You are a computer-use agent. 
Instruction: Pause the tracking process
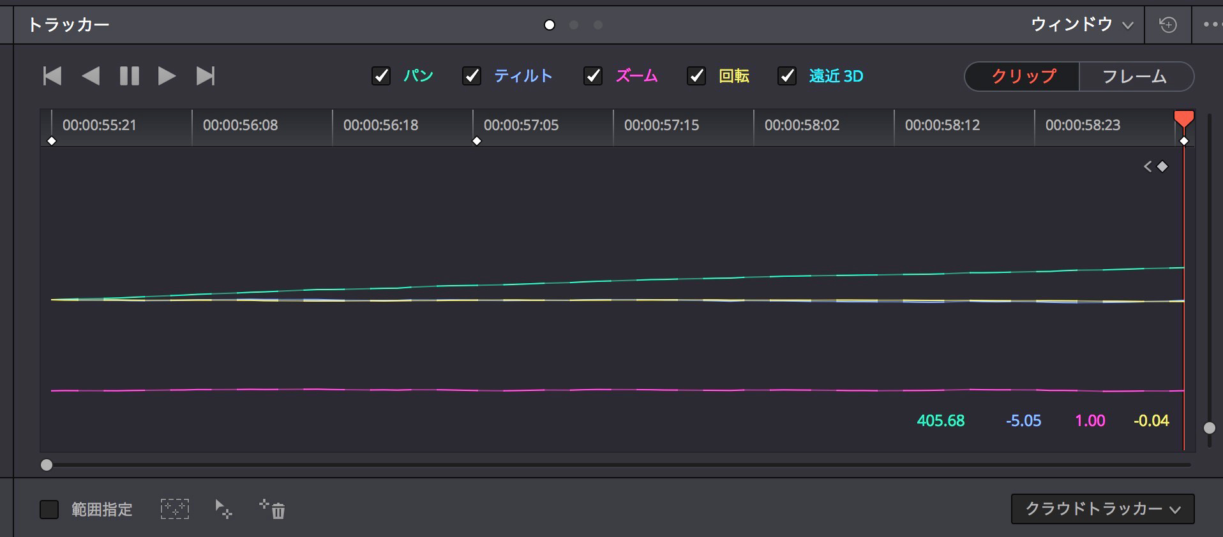[129, 77]
